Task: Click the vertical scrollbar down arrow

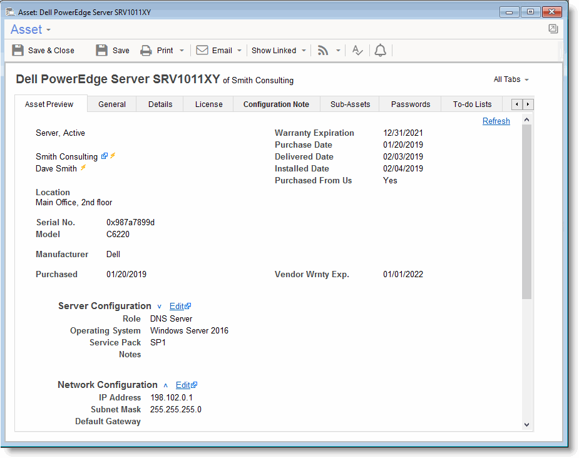Action: tap(526, 424)
